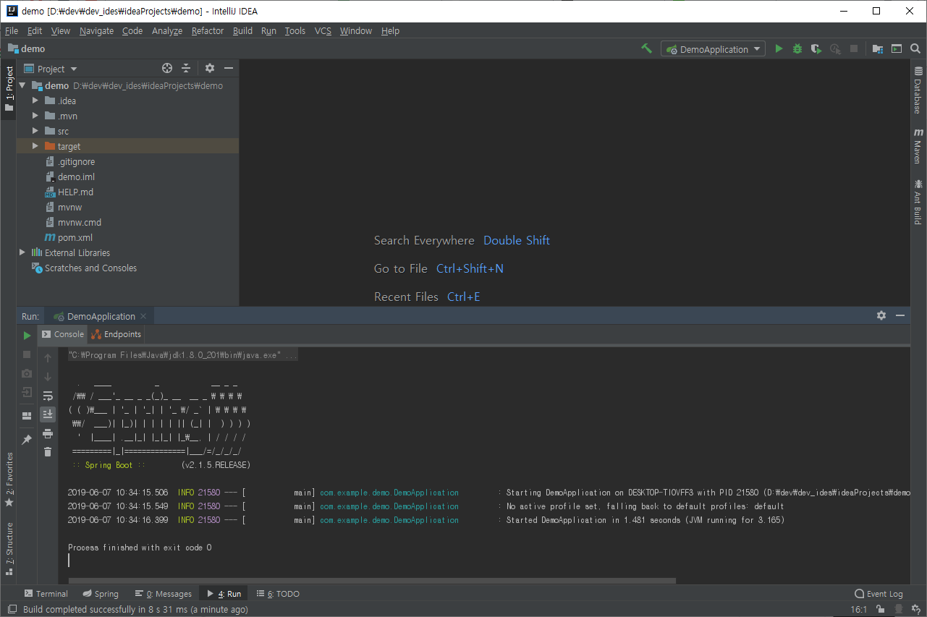Screen dimensions: 927x617
Task: Click the Exit icon in Run panel
Action: pyautogui.click(x=27, y=392)
